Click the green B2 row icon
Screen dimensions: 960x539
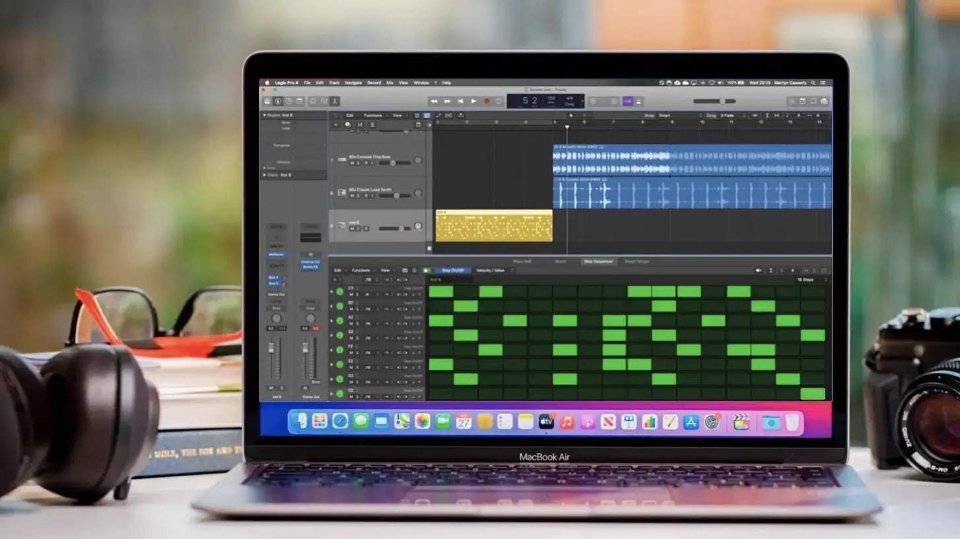[x=340, y=306]
